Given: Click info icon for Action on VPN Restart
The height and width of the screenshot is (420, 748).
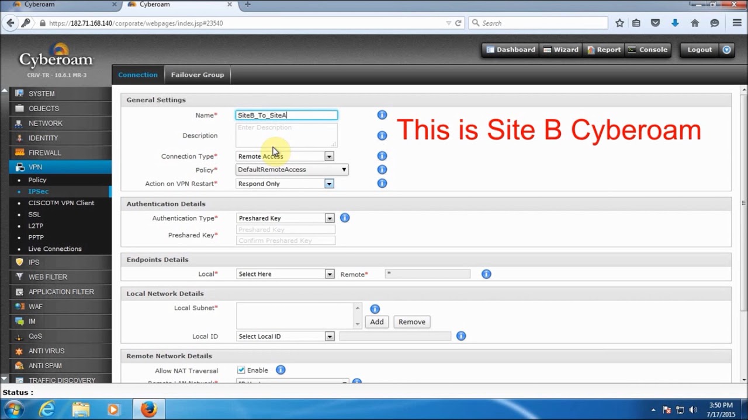Looking at the screenshot, I should pyautogui.click(x=382, y=183).
